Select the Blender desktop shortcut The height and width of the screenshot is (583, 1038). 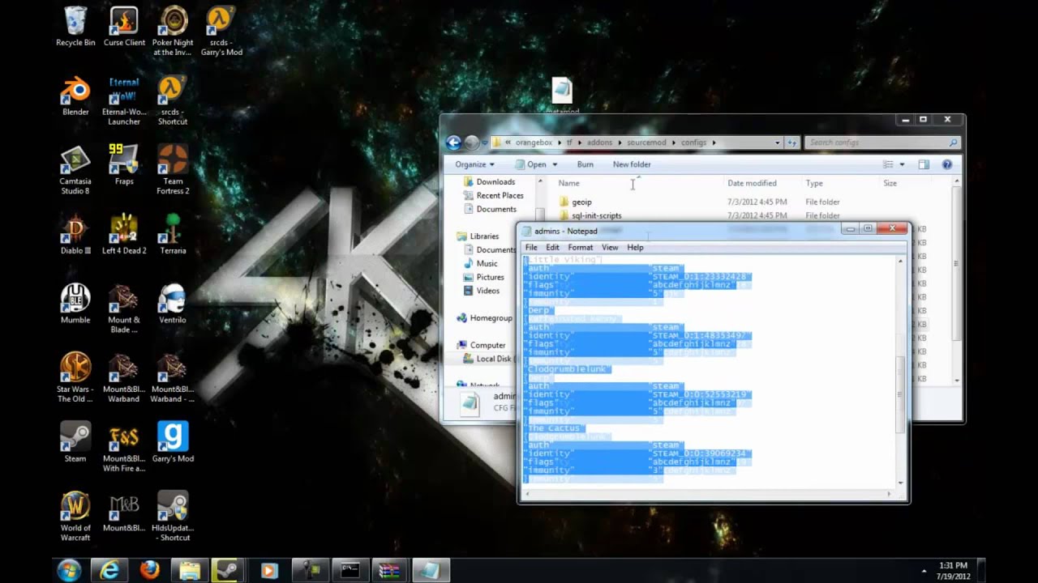click(75, 96)
